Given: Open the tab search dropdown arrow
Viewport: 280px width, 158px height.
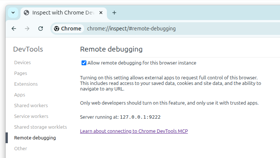Looking at the screenshot, I should 13,13.
